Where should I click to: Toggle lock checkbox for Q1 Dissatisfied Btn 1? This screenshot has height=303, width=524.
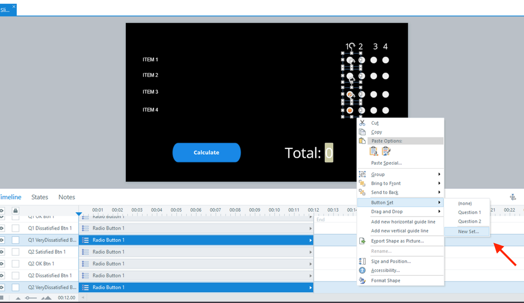click(15, 228)
